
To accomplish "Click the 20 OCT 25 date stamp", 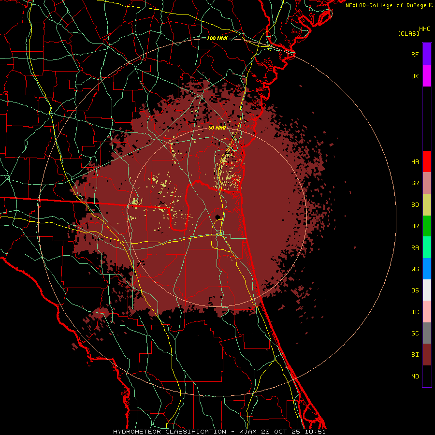I will (281, 432).
